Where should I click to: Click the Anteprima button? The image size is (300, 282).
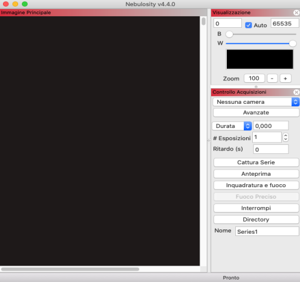pyautogui.click(x=256, y=174)
